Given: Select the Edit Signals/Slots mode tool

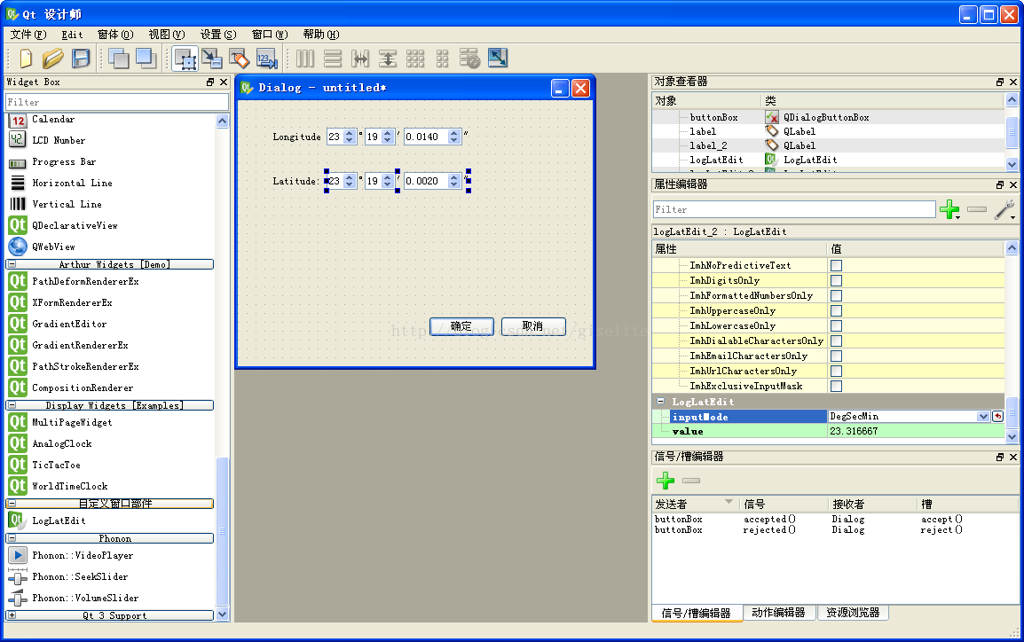Looking at the screenshot, I should (211, 59).
